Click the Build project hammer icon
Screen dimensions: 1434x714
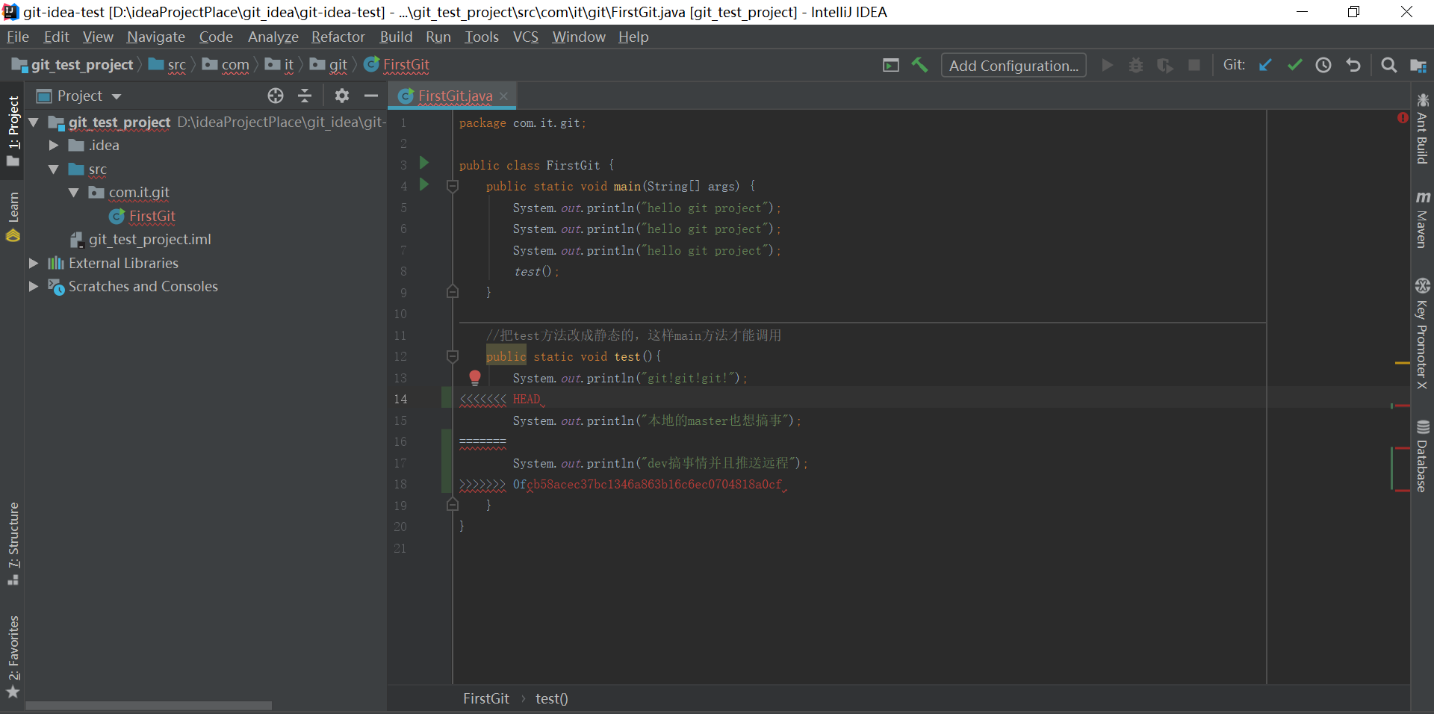click(x=919, y=66)
